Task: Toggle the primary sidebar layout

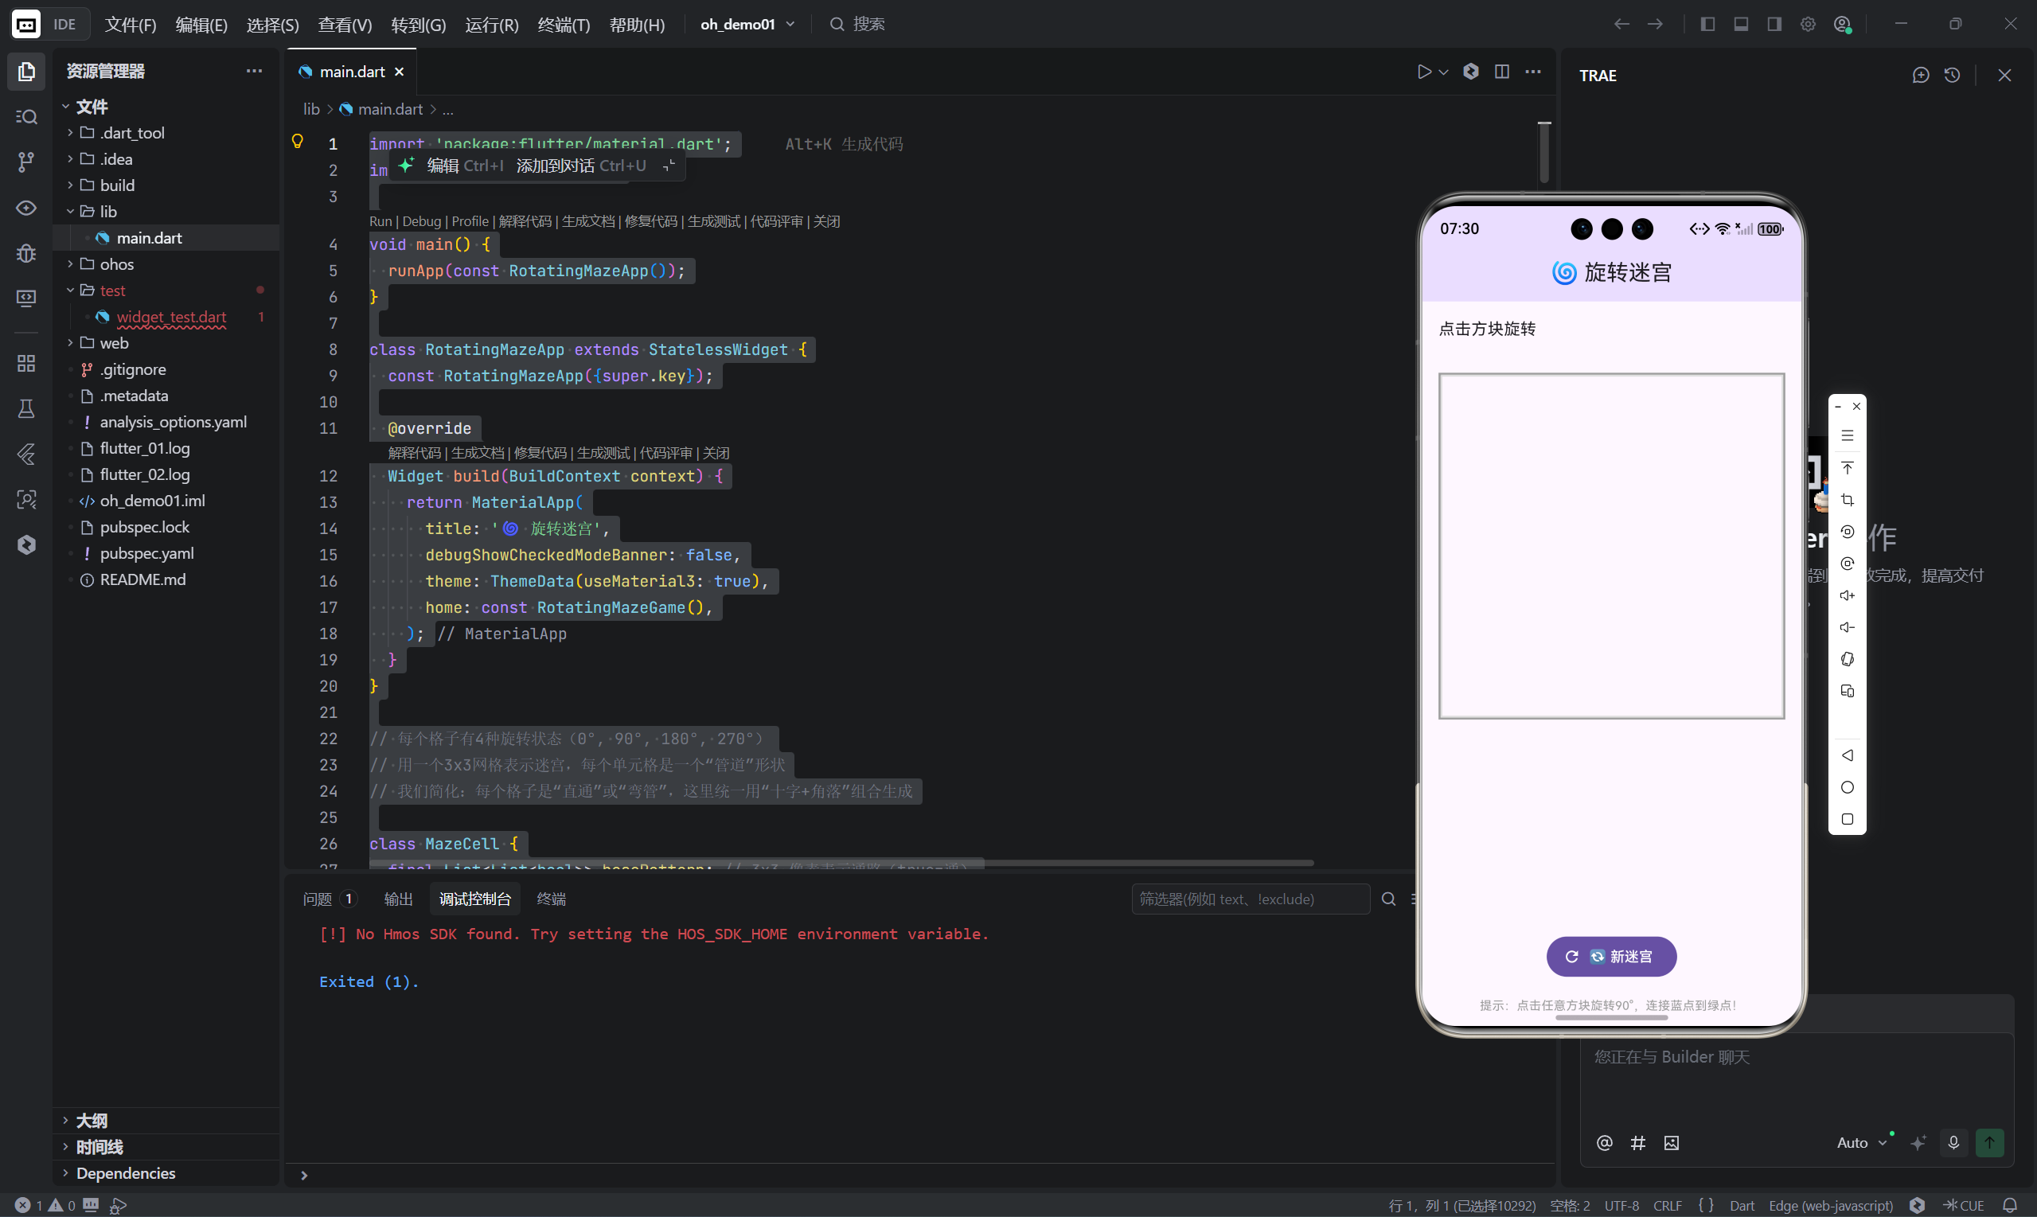Action: (1707, 24)
